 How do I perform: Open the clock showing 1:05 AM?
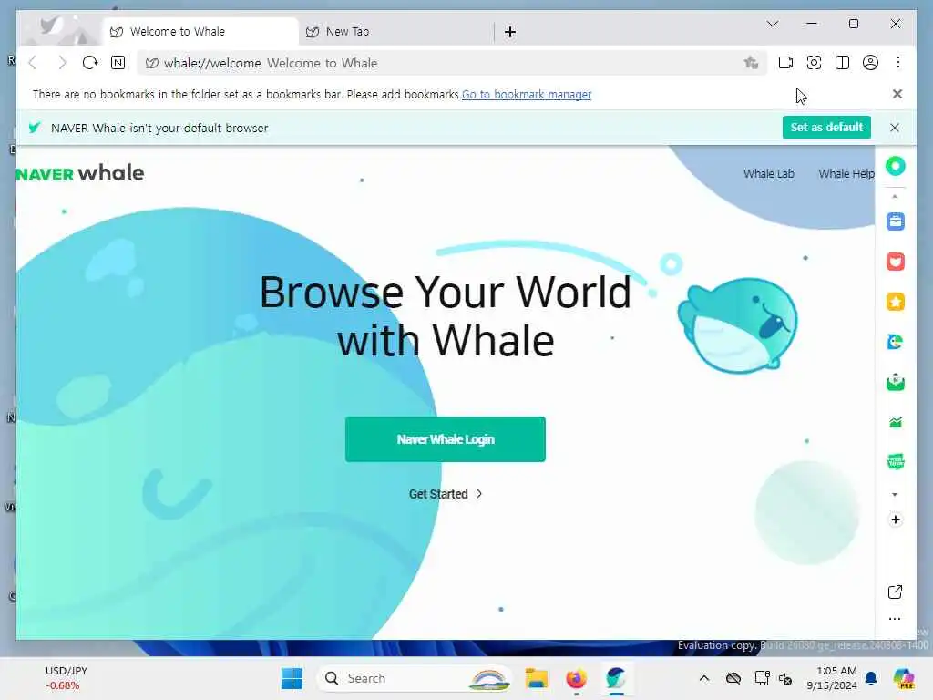coord(832,678)
